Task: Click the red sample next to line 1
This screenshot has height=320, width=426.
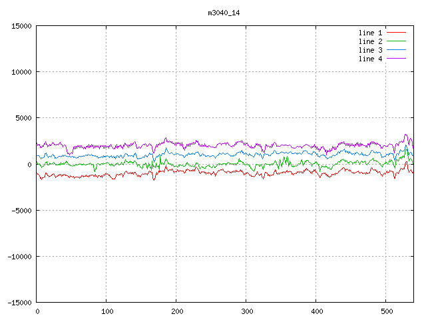Action: [x=396, y=33]
